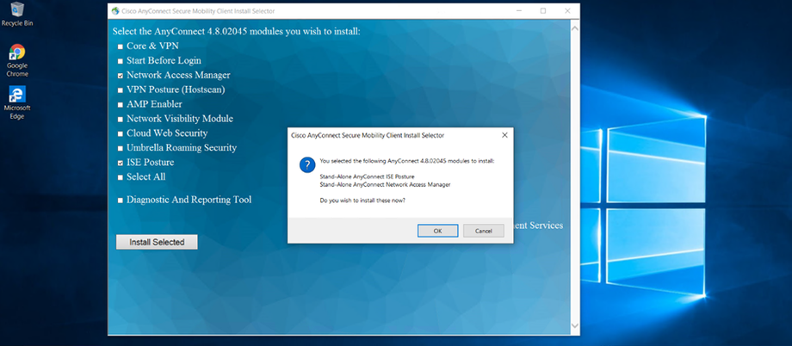Click the blue question mark dialog icon

[307, 164]
